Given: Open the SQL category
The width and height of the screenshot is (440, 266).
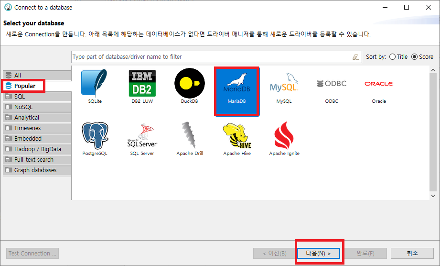Looking at the screenshot, I should (x=37, y=96).
